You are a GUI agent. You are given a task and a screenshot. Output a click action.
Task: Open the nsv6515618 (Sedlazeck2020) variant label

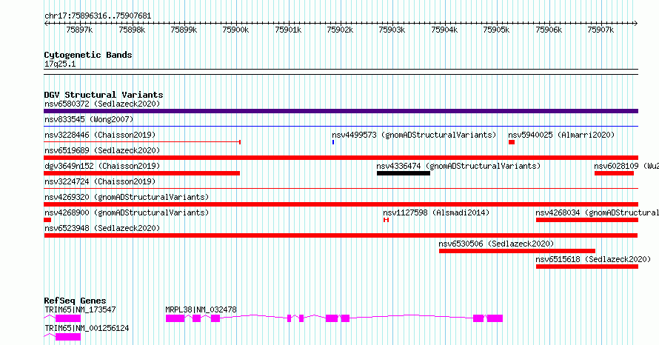point(593,259)
